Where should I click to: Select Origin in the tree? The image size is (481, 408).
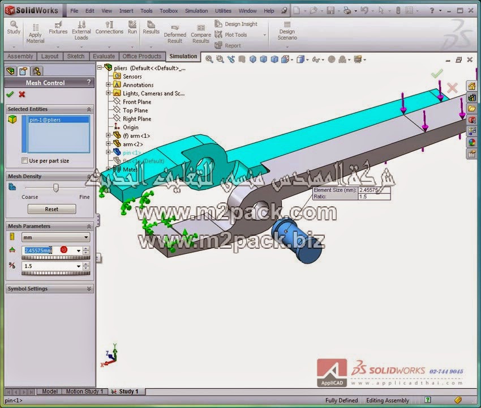point(130,127)
